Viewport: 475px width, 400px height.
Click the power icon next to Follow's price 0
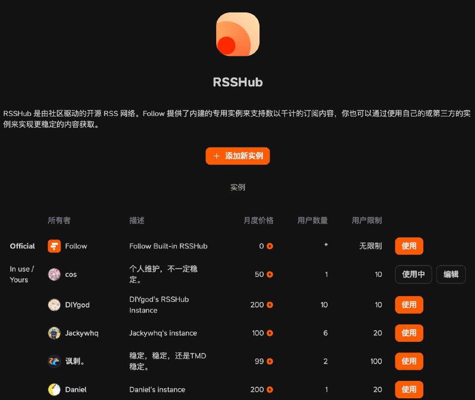coord(270,246)
